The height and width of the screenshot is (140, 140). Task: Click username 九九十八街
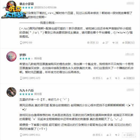tap(27, 90)
